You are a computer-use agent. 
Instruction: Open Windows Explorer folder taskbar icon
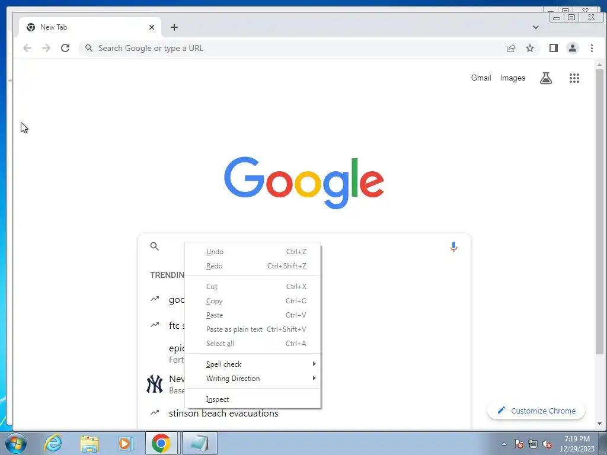[90, 443]
